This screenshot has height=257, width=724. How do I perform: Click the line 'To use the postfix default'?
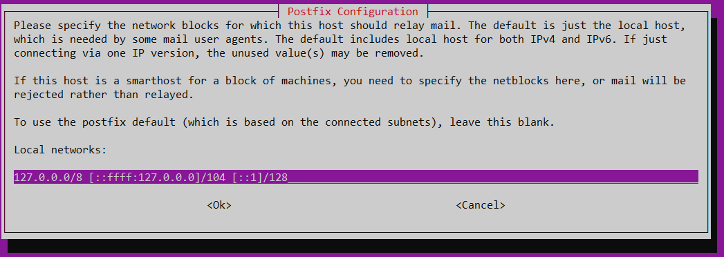click(x=284, y=123)
